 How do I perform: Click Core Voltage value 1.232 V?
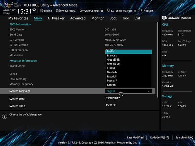(182, 45)
